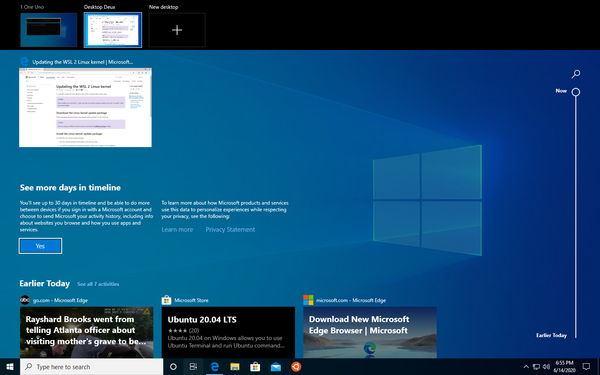Expand See all 7 activities
Image resolution: width=600 pixels, height=375 pixels.
98,284
